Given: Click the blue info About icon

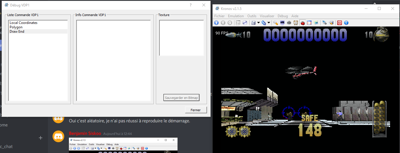Looking at the screenshot, I should click(346, 23).
